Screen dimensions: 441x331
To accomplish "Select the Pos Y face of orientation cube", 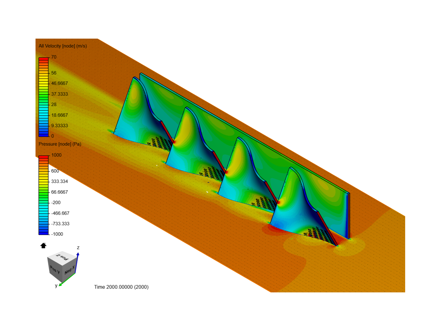I will coord(55,270).
